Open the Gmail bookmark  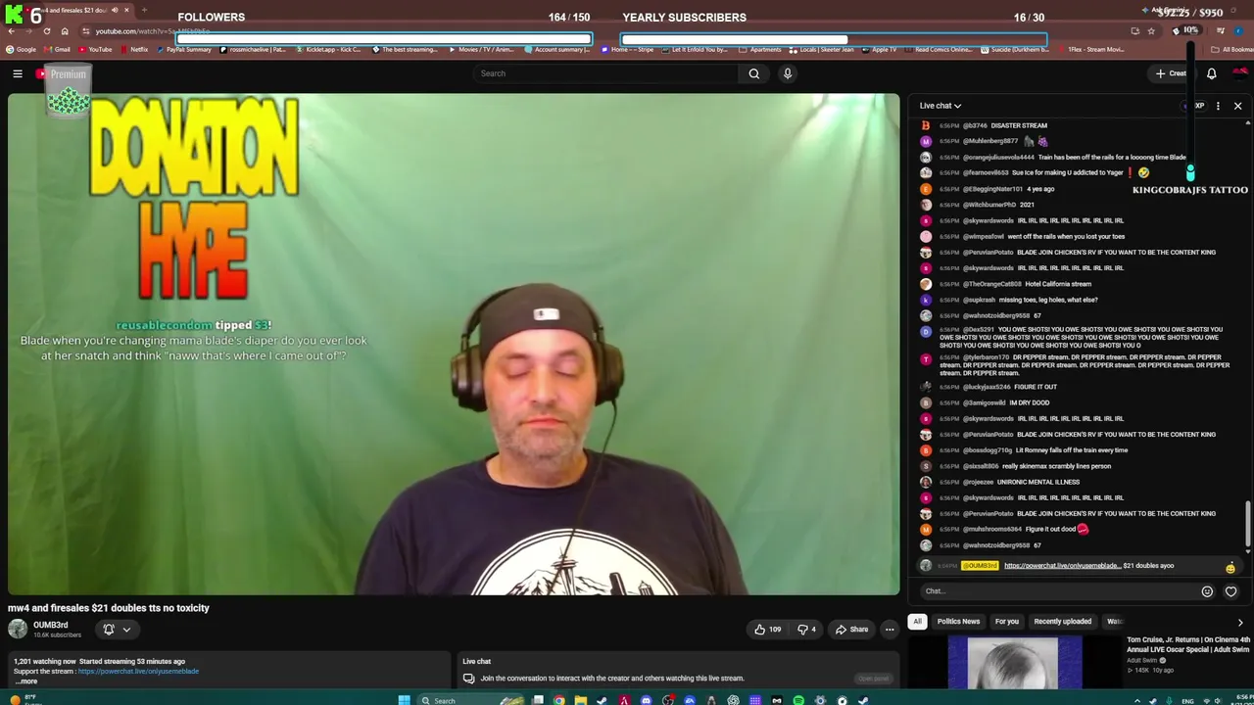tap(57, 49)
